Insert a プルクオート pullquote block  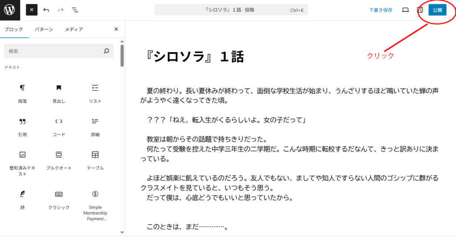(x=59, y=161)
